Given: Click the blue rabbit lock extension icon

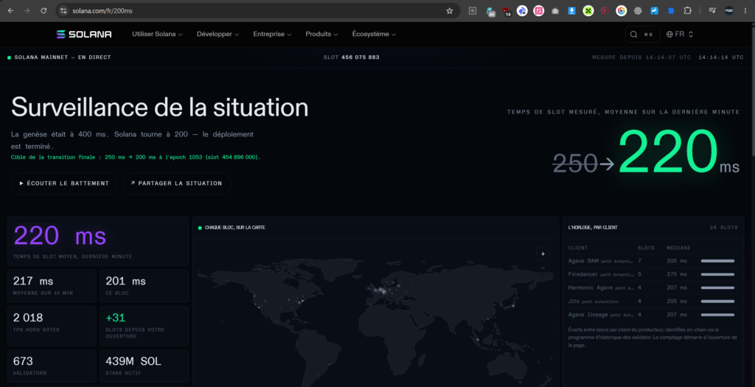Looking at the screenshot, I should 522,10.
